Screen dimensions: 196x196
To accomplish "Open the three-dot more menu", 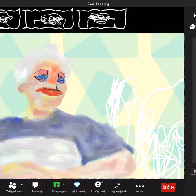I will point(140,186).
